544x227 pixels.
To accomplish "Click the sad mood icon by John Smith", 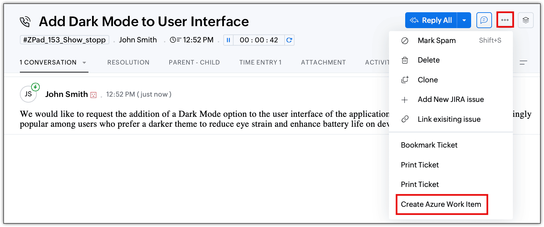I will pos(93,95).
